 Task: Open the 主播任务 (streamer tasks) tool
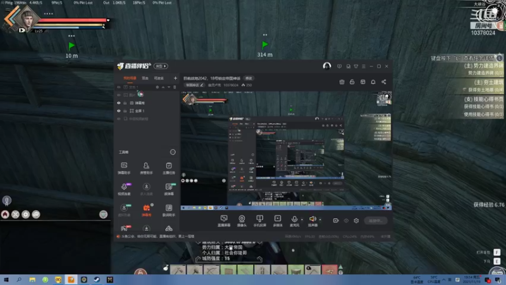pyautogui.click(x=169, y=168)
